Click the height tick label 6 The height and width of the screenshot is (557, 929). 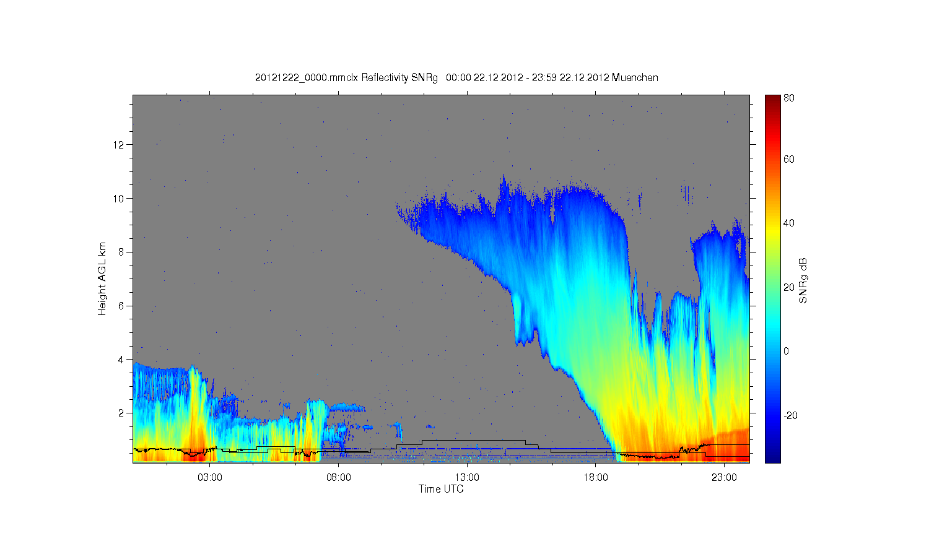[122, 306]
